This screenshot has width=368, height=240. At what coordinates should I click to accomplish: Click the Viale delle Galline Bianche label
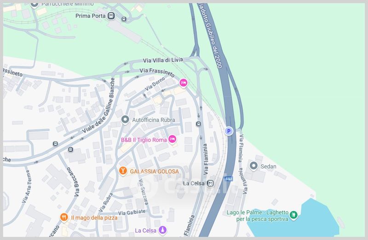[99, 105]
